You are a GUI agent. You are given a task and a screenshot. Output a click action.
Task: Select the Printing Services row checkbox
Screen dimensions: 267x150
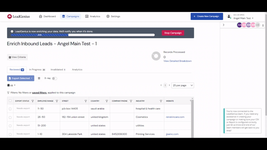tap(10, 134)
